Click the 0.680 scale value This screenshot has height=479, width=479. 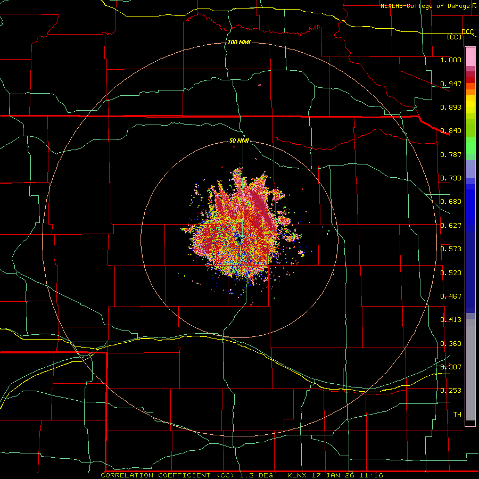(451, 202)
